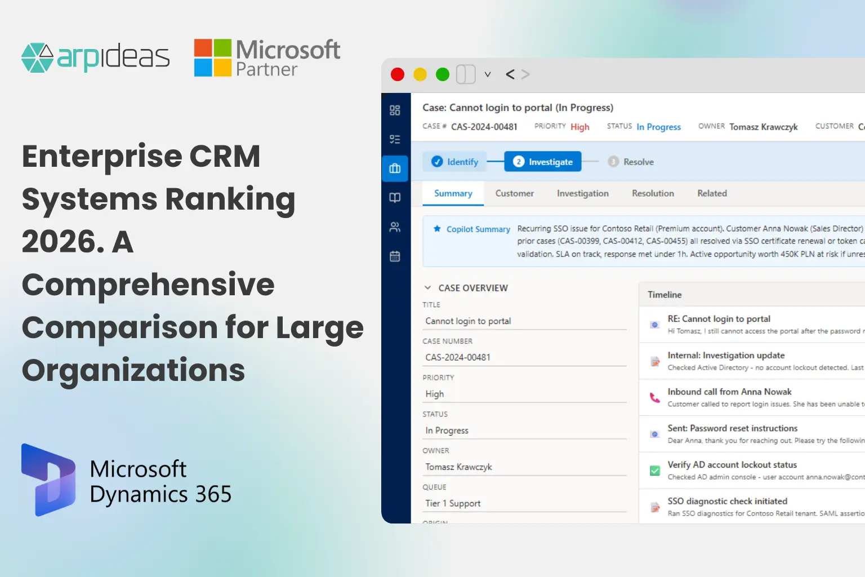The image size is (865, 577).
Task: Select the Resolve stage circle
Action: tap(612, 162)
